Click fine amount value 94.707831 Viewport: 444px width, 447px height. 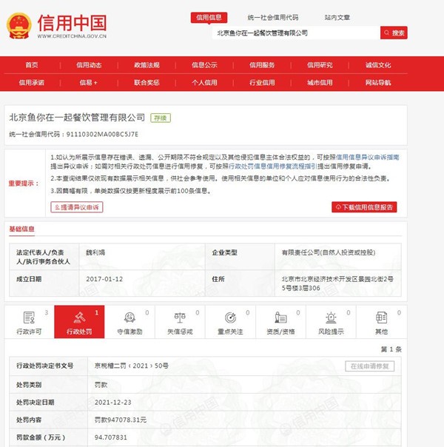pos(110,437)
